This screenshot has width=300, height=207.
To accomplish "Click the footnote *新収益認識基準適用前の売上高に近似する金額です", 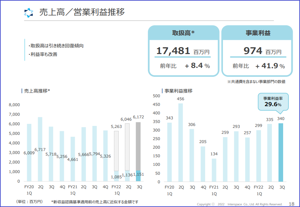I will pyautogui.click(x=95, y=202).
